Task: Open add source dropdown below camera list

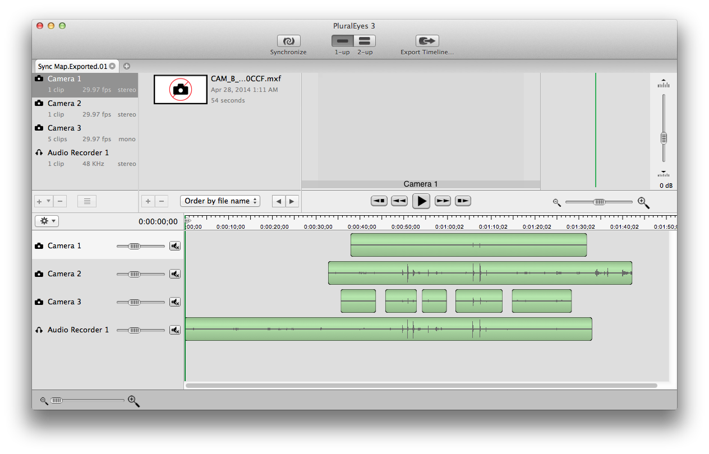Action: click(44, 201)
